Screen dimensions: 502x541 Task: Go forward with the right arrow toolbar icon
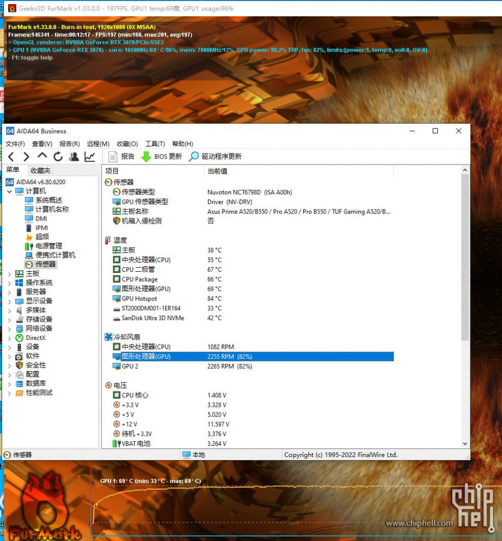click(26, 157)
